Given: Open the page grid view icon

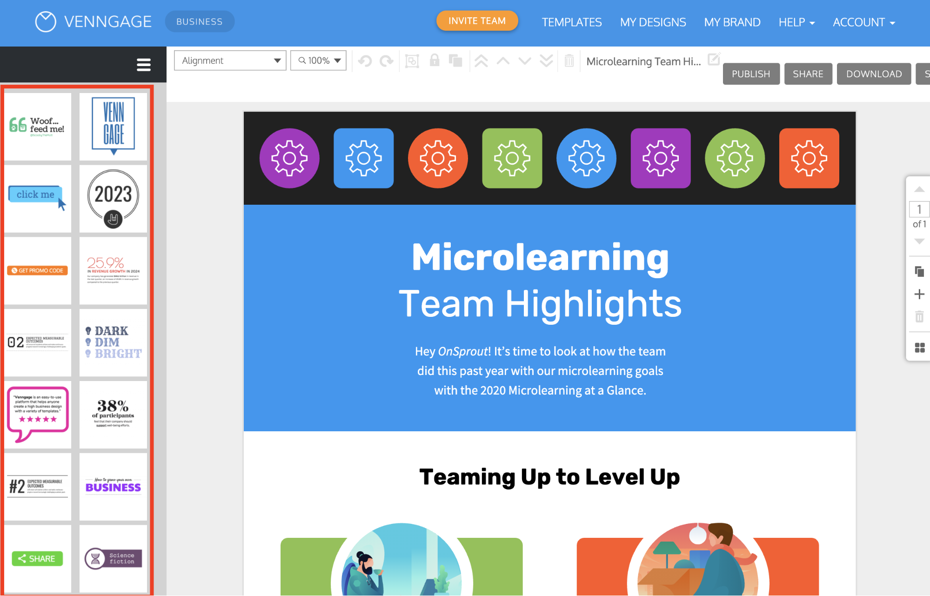Looking at the screenshot, I should [x=920, y=348].
